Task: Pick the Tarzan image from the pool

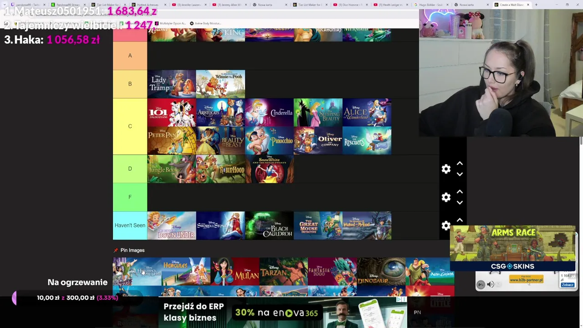Action: [283, 272]
